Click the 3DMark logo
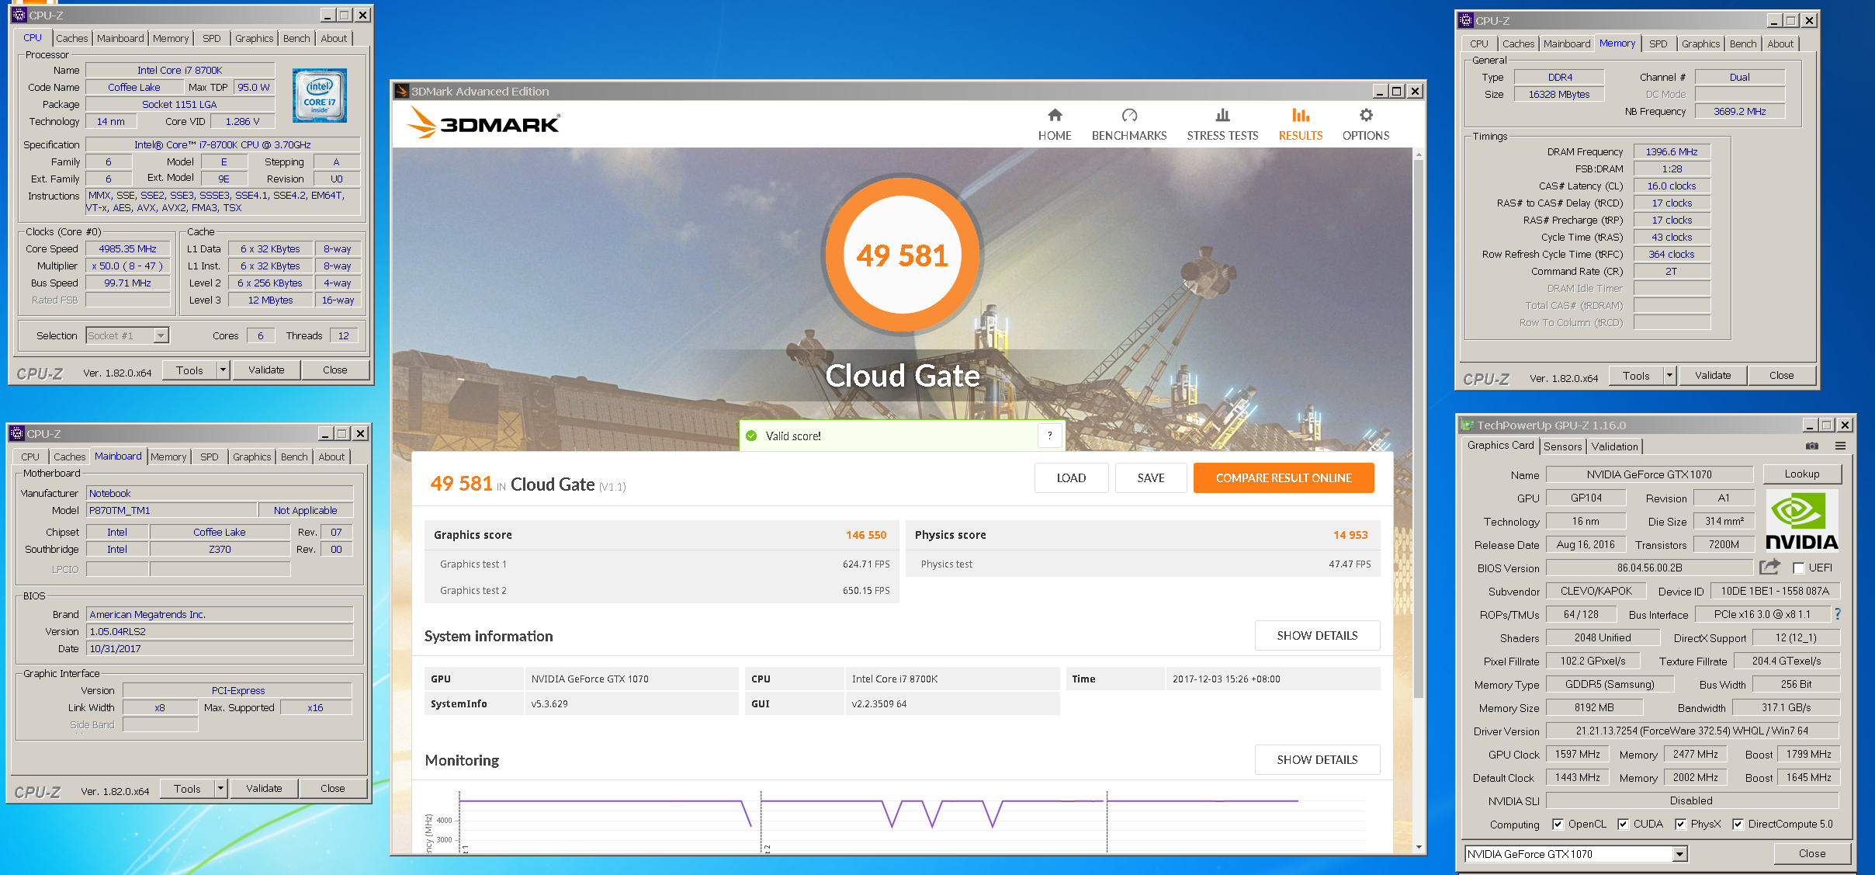The width and height of the screenshot is (1875, 875). (x=483, y=123)
